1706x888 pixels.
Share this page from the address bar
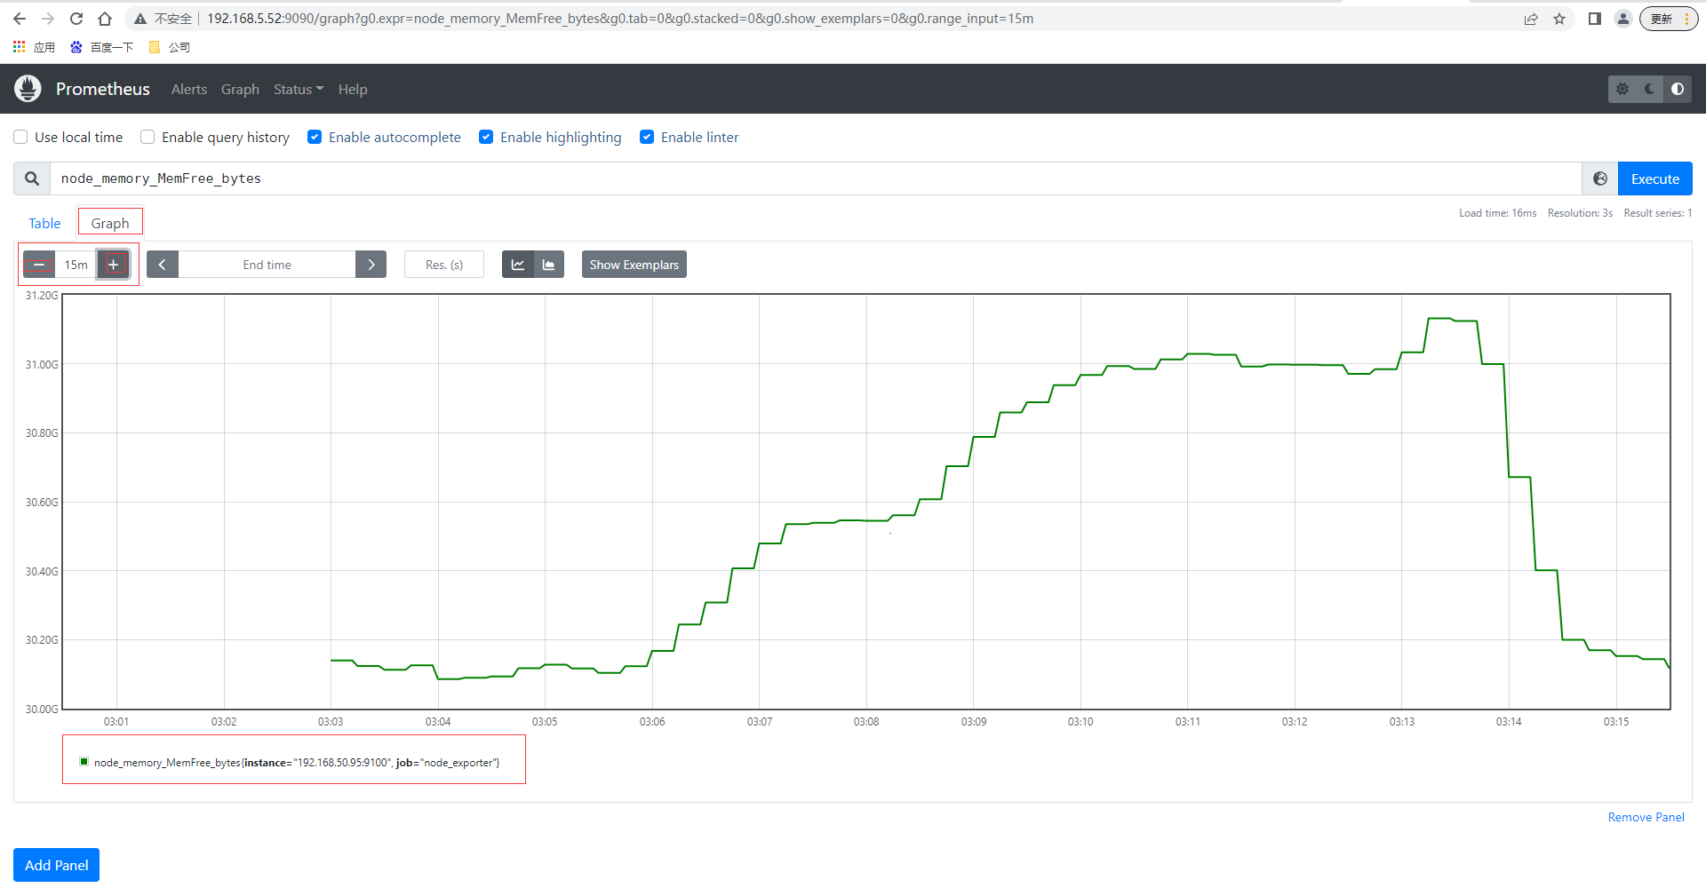[x=1531, y=19]
